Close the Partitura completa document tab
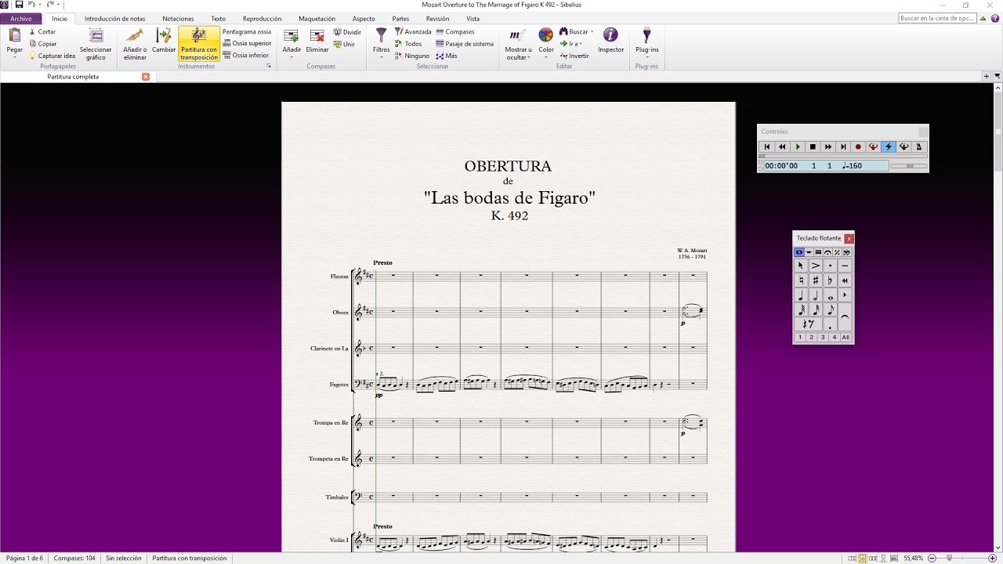 pyautogui.click(x=146, y=77)
